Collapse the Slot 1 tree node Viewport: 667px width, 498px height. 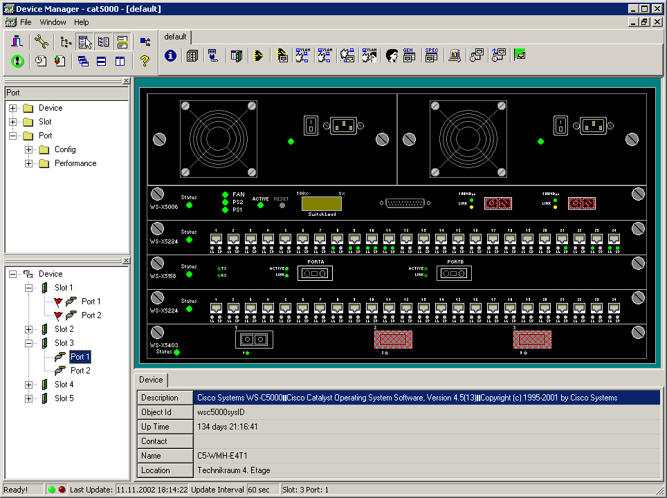28,288
